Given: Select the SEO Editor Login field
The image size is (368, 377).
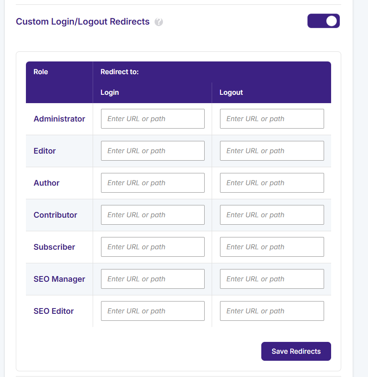Looking at the screenshot, I should 153,311.
